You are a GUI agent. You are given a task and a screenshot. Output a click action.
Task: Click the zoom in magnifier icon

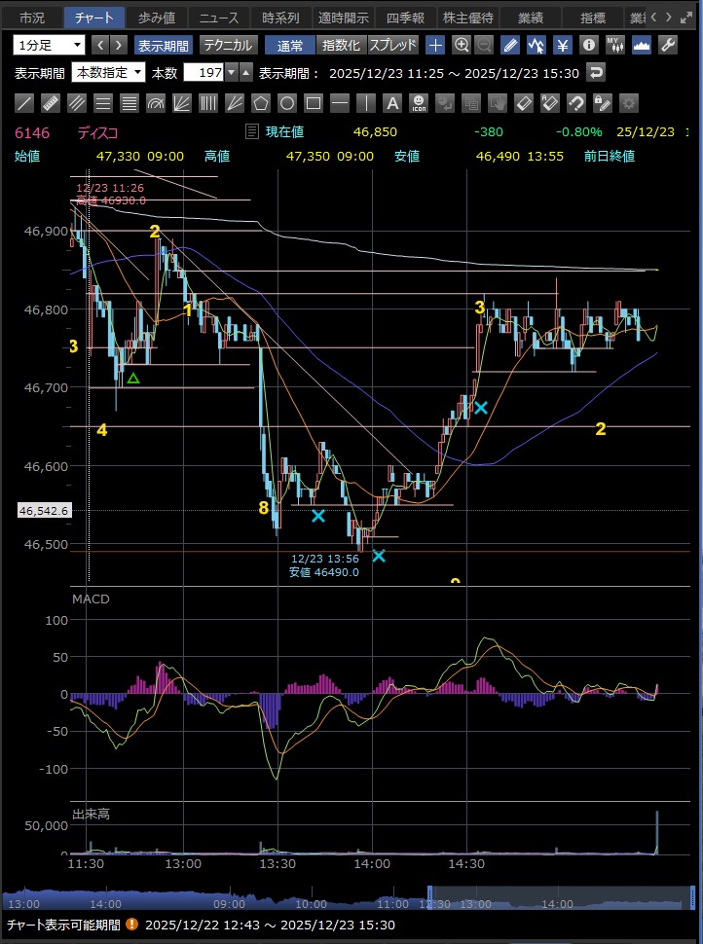(x=462, y=45)
